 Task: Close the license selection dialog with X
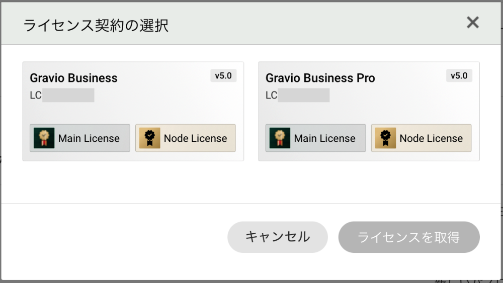tap(472, 23)
